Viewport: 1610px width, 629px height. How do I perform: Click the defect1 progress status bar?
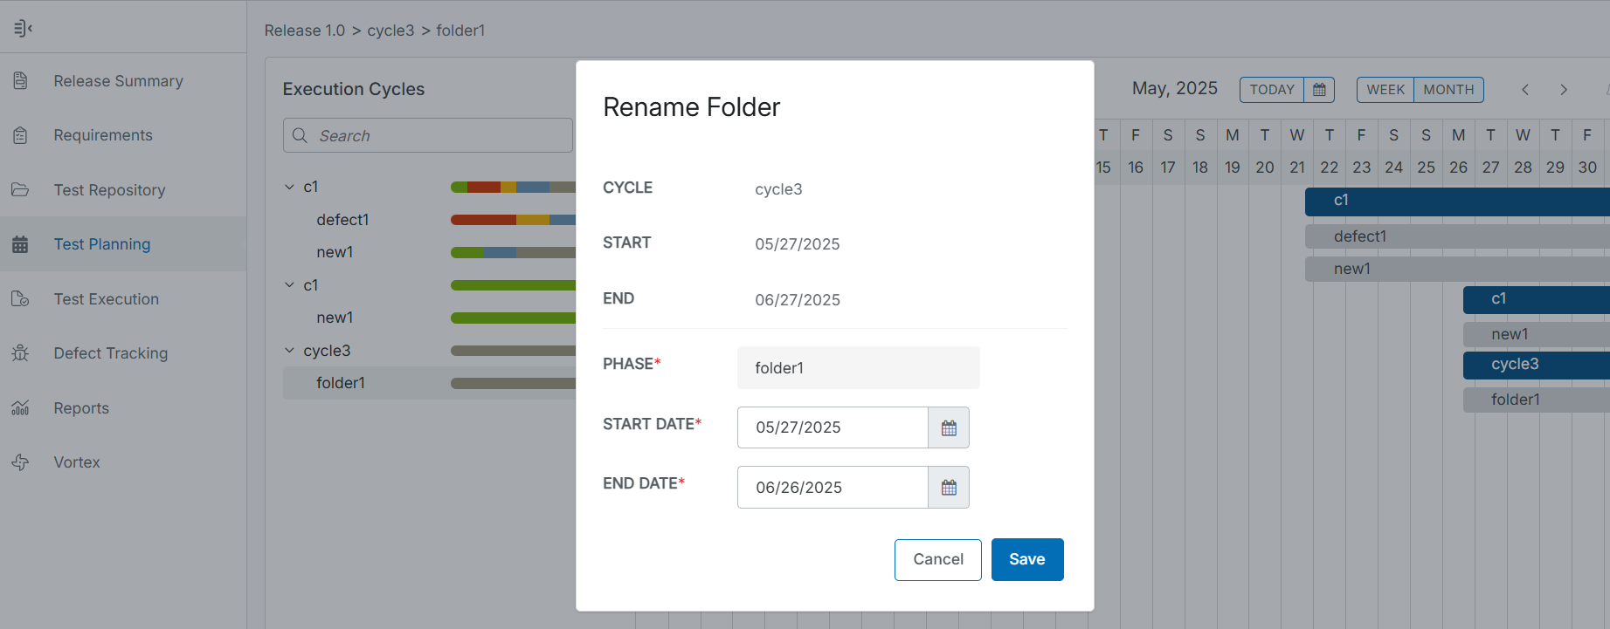click(513, 220)
